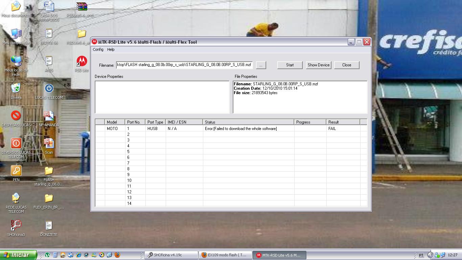Click the Progress column header
The height and width of the screenshot is (260, 462).
coord(310,122)
